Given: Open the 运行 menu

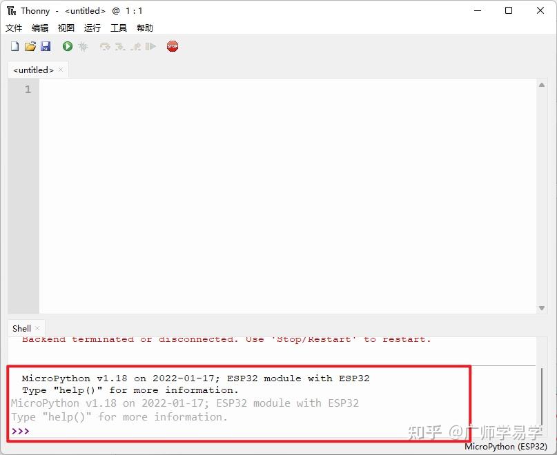Looking at the screenshot, I should point(92,28).
